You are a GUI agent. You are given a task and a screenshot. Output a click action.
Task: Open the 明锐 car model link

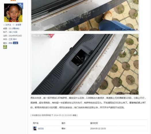coord(10,43)
